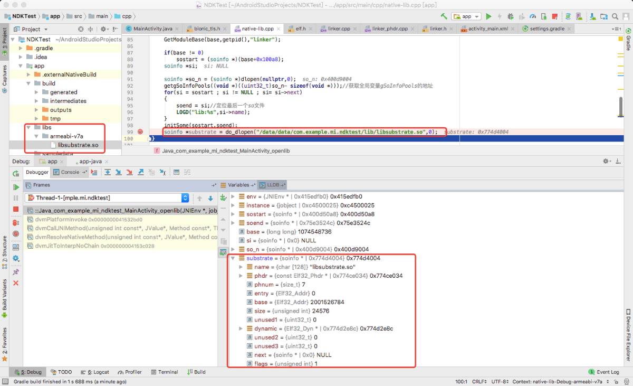This screenshot has height=386, width=633.
Task: Open Build Variants side tab
Action: [5, 297]
